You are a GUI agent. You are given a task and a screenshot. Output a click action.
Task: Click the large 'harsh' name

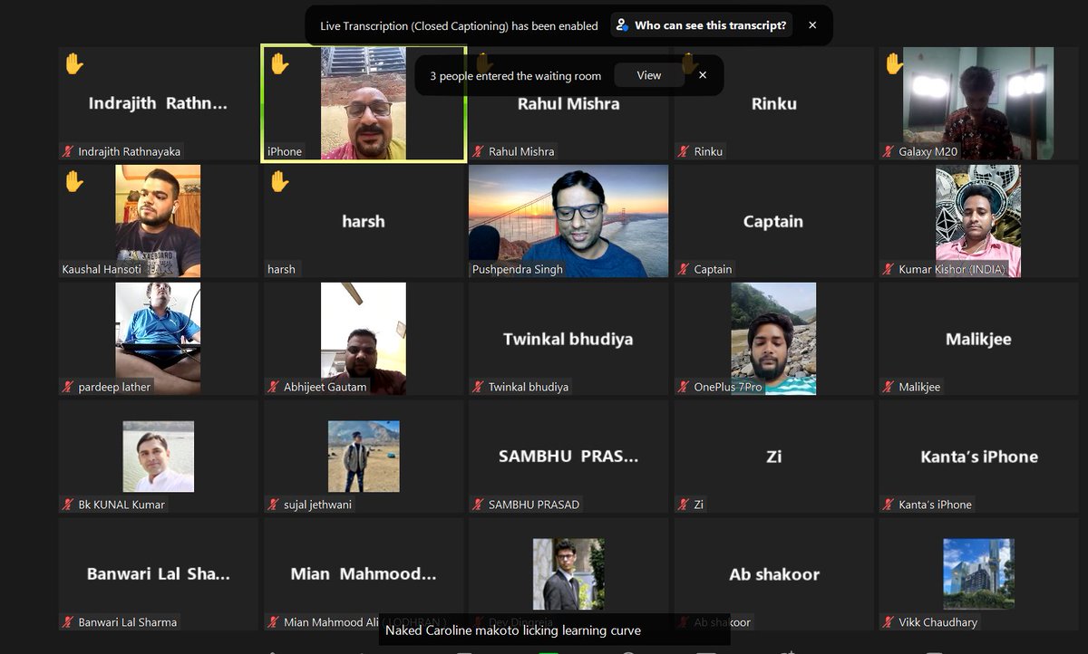tap(364, 221)
